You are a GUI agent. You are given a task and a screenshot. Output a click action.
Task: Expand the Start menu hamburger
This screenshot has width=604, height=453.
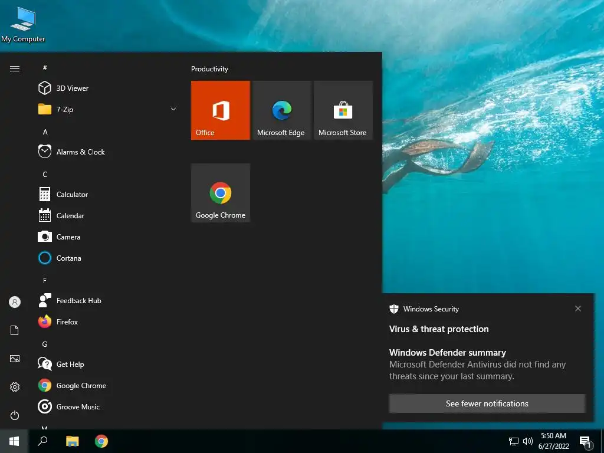tap(15, 68)
